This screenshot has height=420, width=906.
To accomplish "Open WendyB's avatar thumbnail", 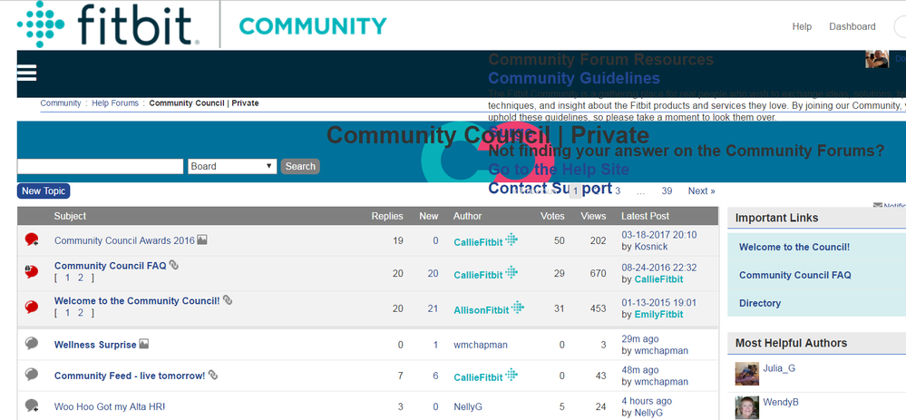I will (746, 407).
